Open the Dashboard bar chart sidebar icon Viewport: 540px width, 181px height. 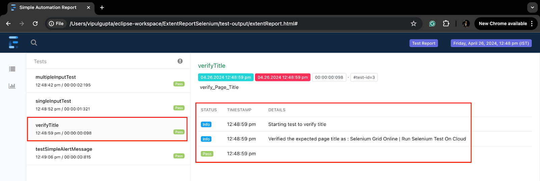click(12, 86)
